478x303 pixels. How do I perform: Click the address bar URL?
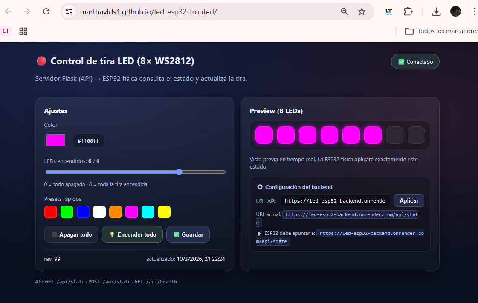[148, 12]
